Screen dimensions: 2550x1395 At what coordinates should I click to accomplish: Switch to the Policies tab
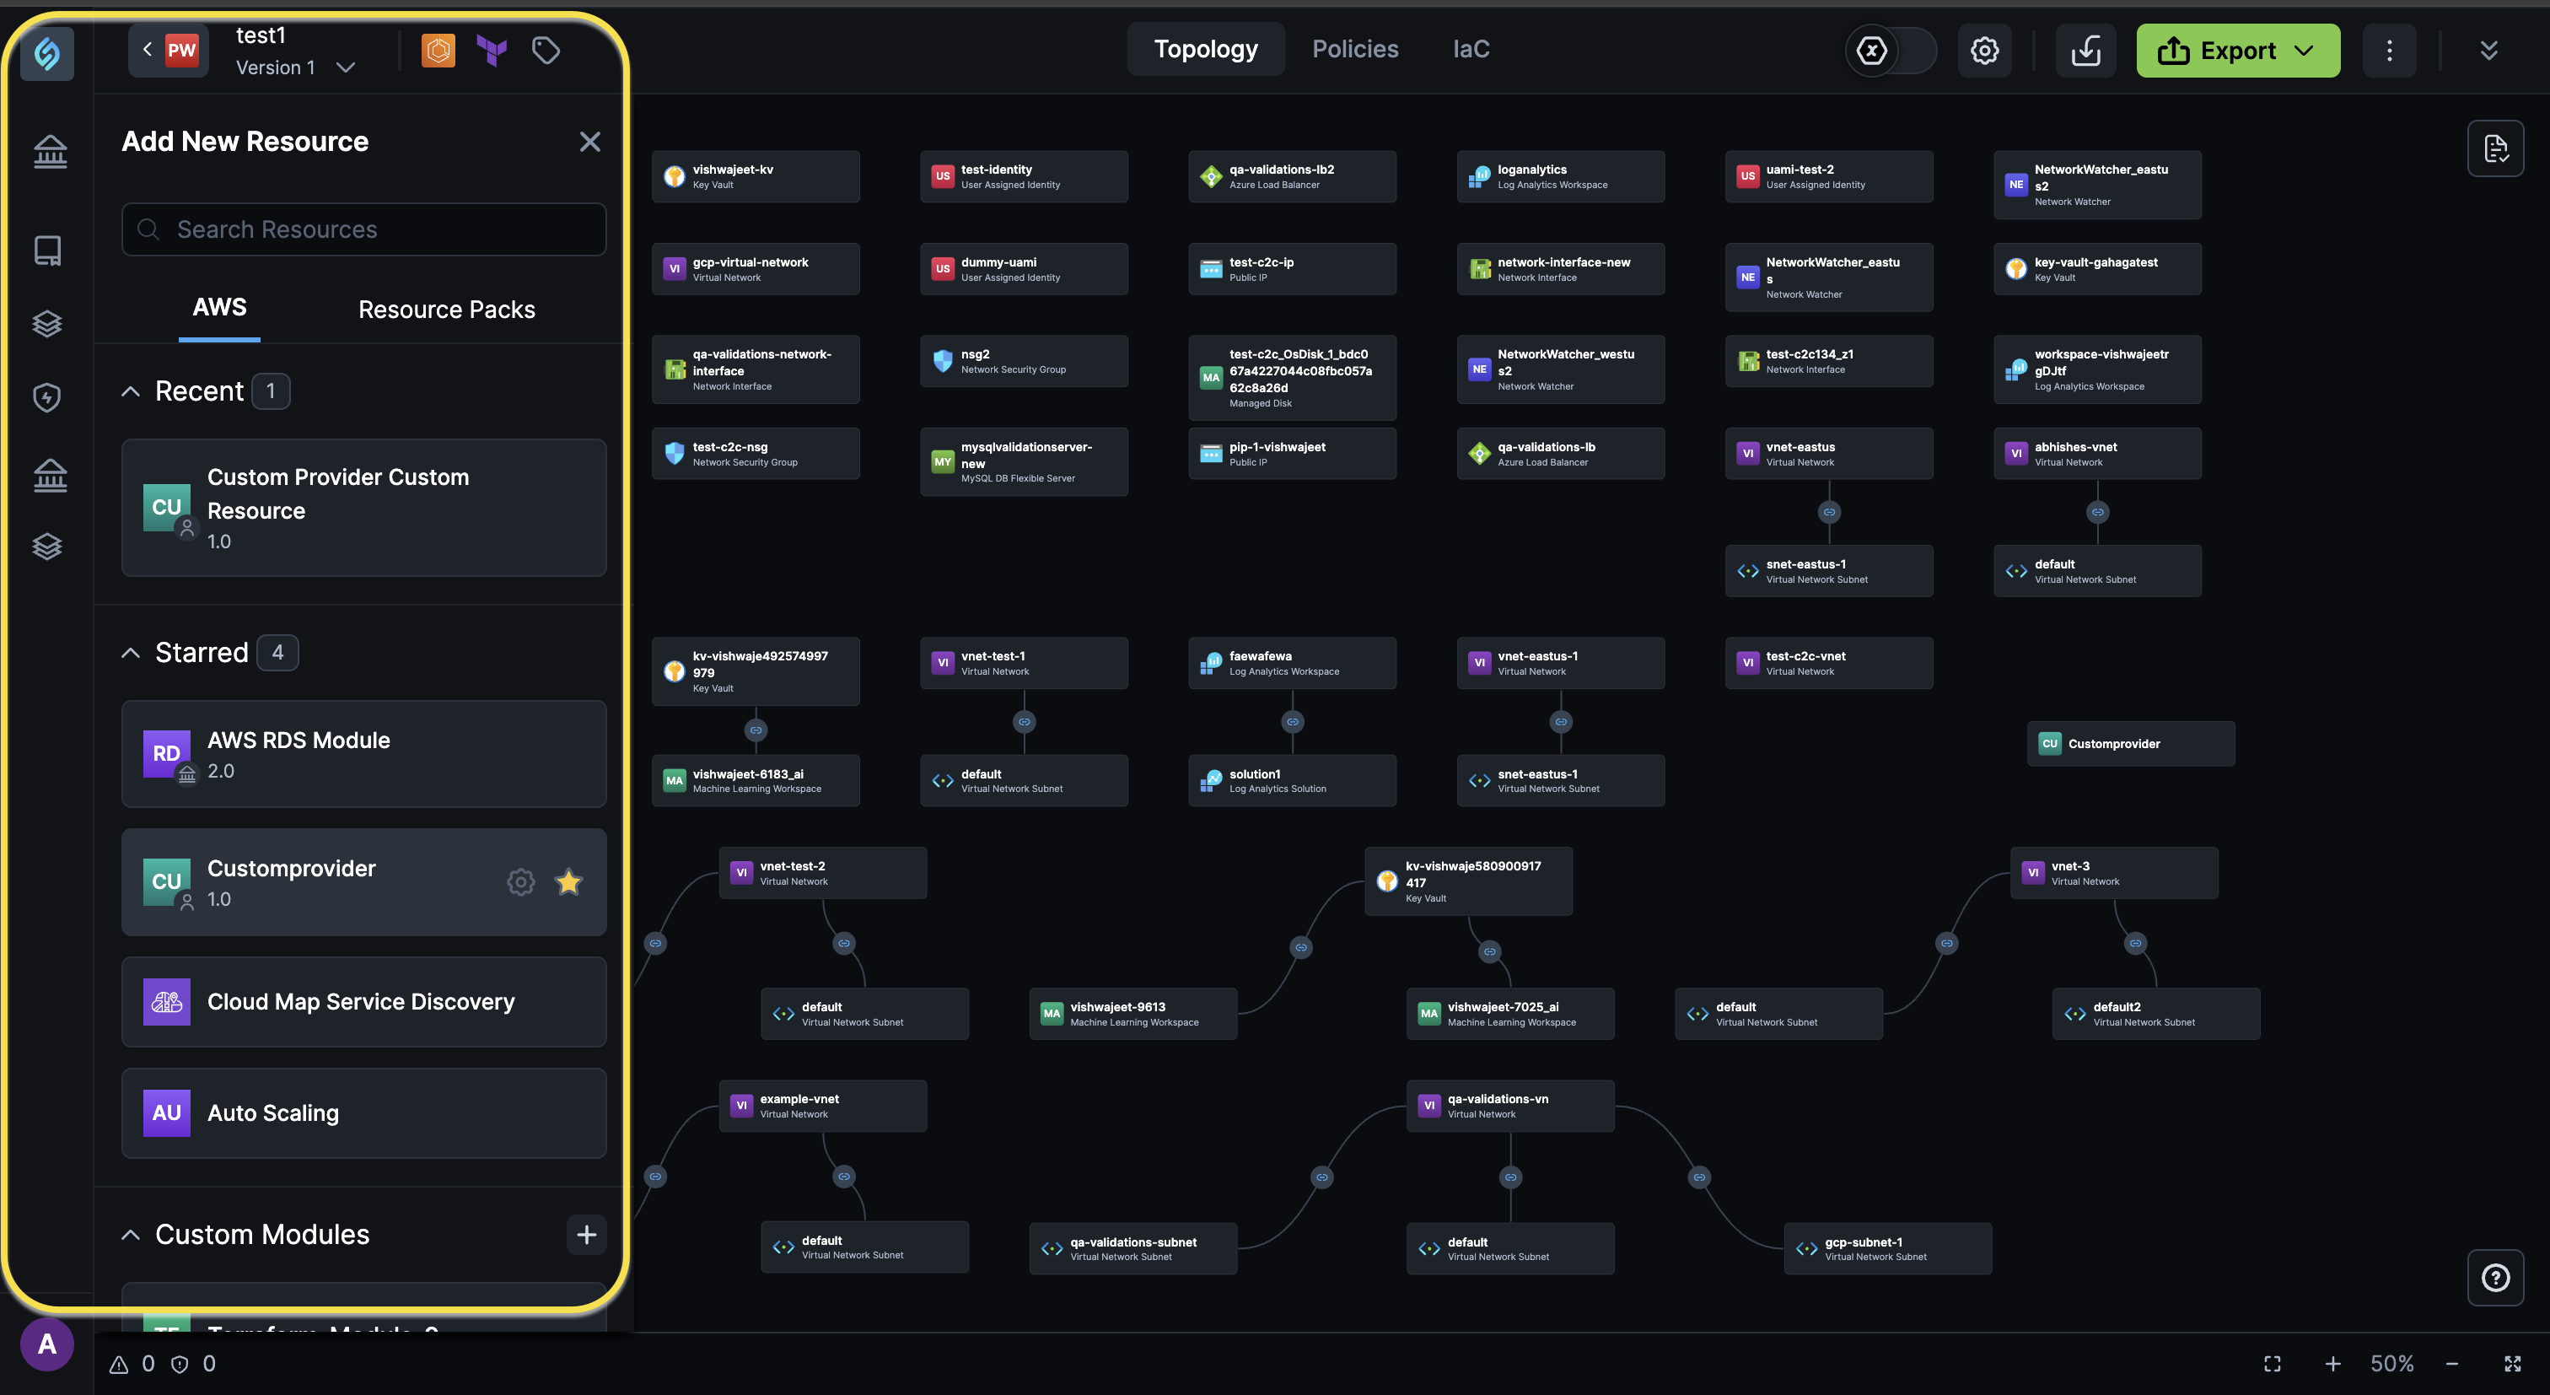(x=1354, y=50)
